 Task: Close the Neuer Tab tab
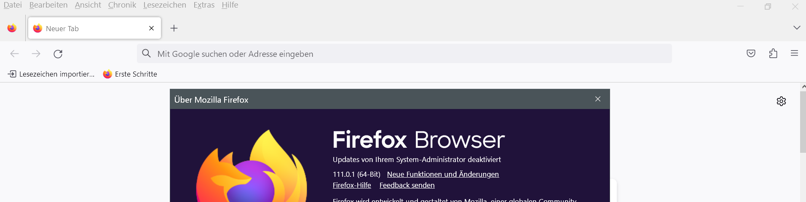[x=152, y=28]
